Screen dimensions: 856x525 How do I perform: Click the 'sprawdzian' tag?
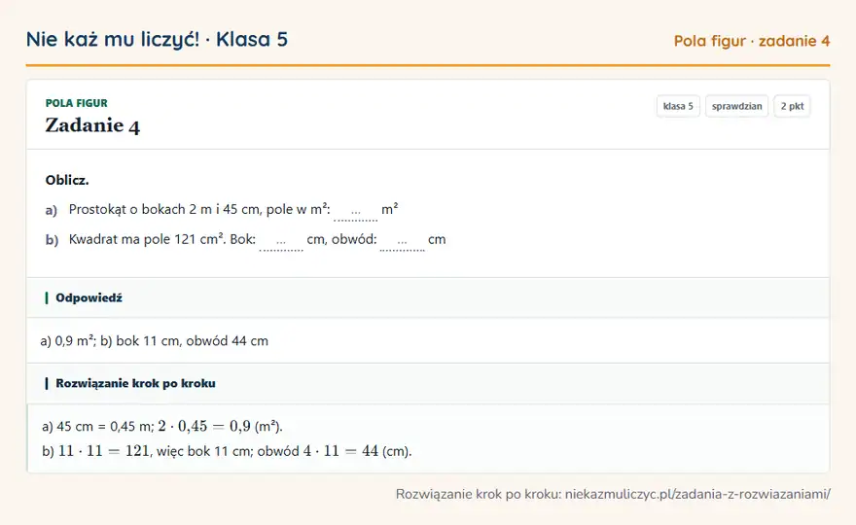point(736,106)
